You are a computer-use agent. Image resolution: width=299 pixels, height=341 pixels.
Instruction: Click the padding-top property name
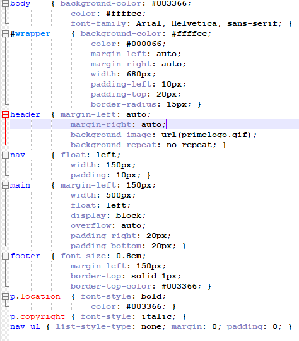[119, 95]
